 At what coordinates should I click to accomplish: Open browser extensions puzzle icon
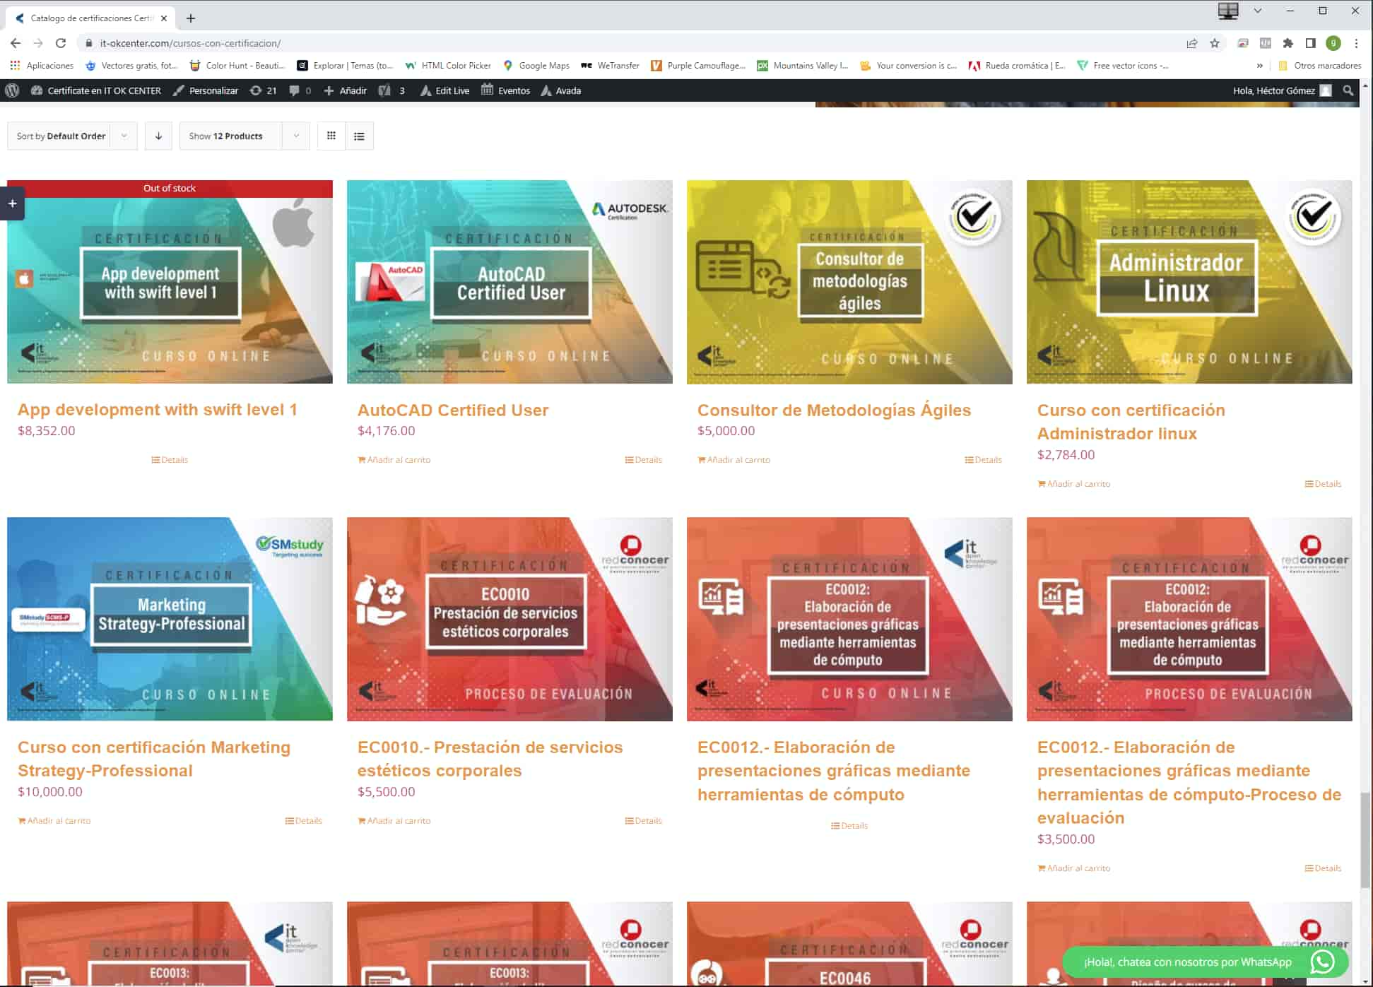1287,43
